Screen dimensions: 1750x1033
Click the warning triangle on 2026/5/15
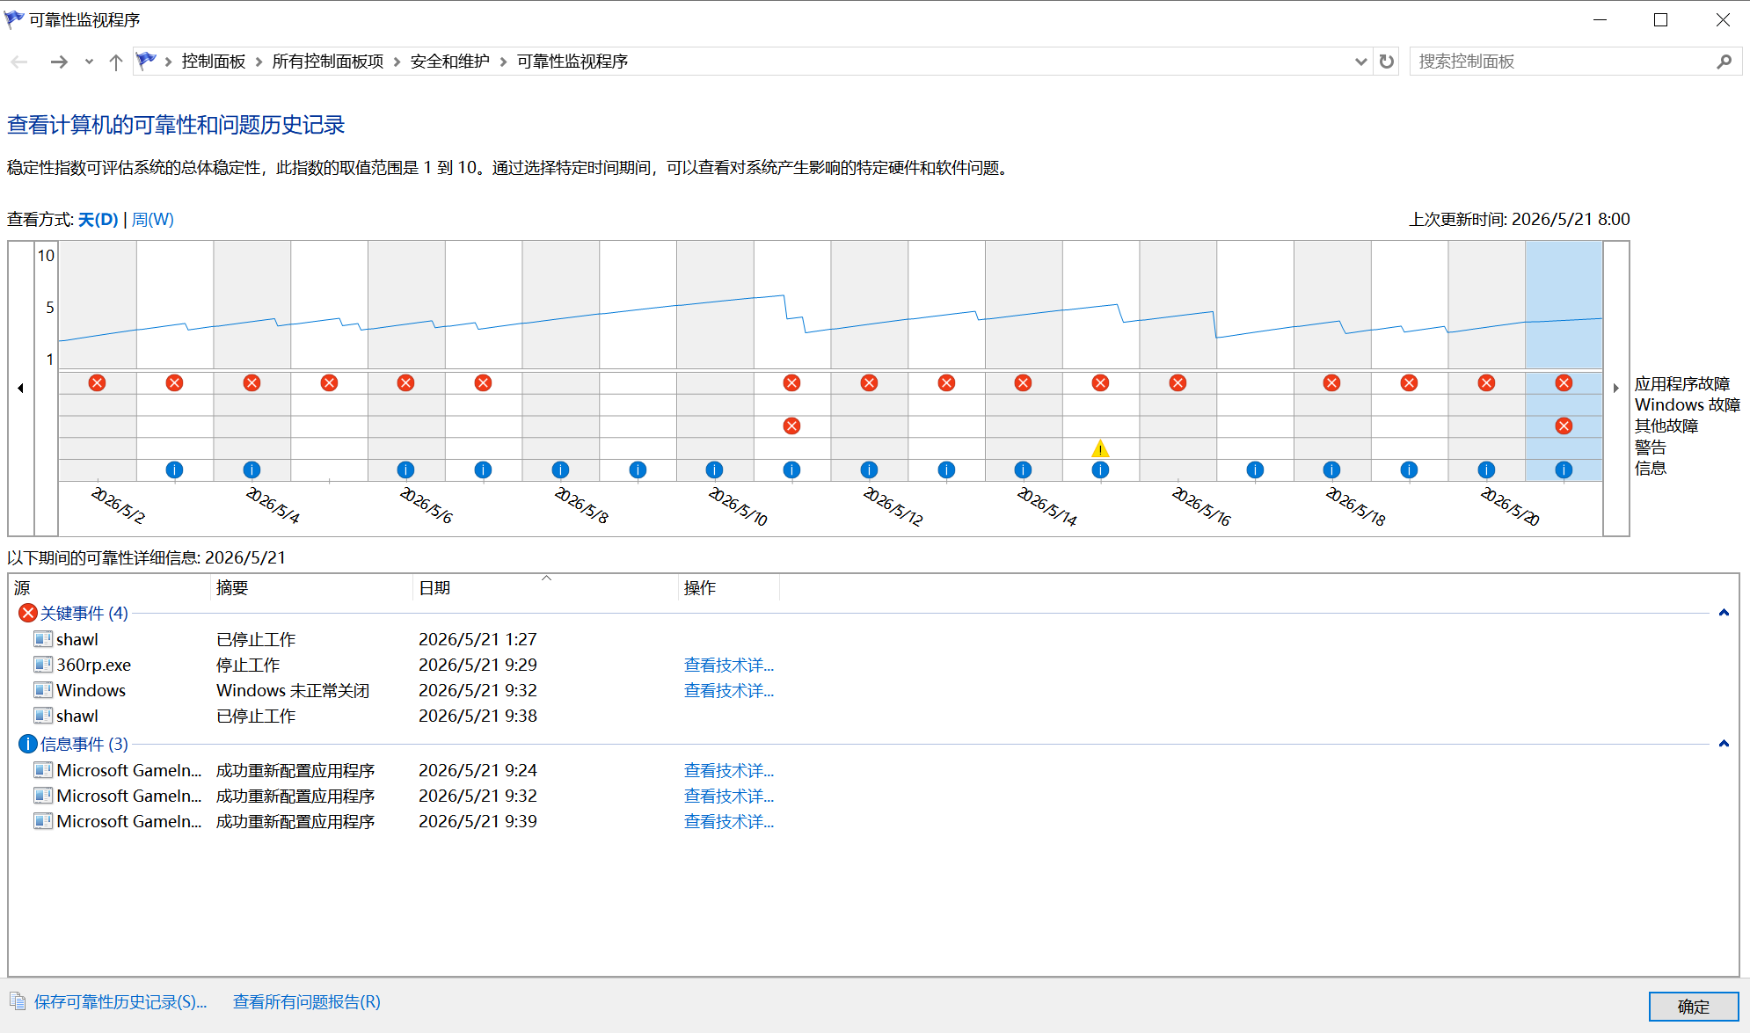(x=1100, y=448)
